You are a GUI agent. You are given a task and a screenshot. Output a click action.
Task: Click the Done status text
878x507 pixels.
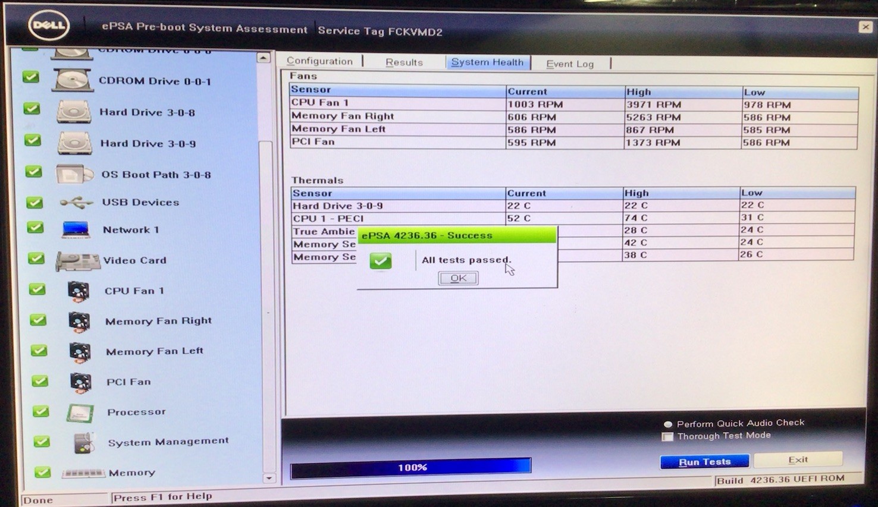click(38, 500)
